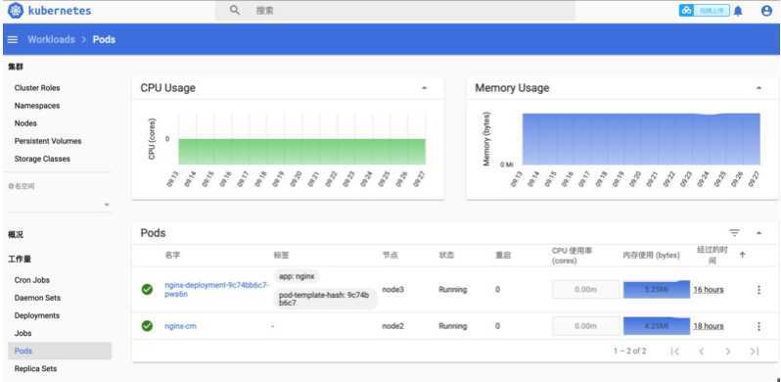Click the 概况 sidebar heading
Image resolution: width=781 pixels, height=382 pixels.
coord(16,234)
